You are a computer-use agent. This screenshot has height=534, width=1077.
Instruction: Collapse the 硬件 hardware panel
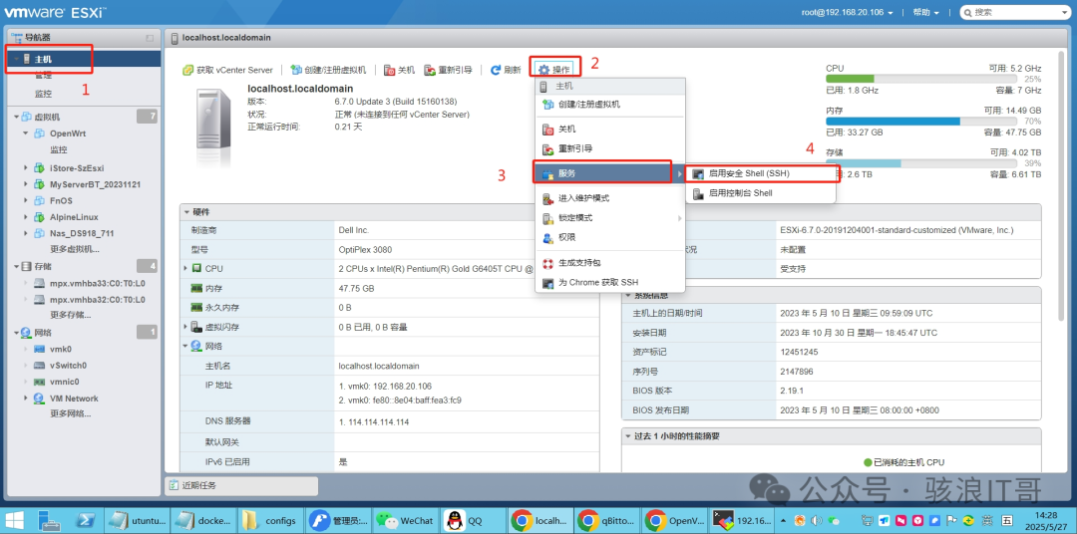[x=186, y=212]
